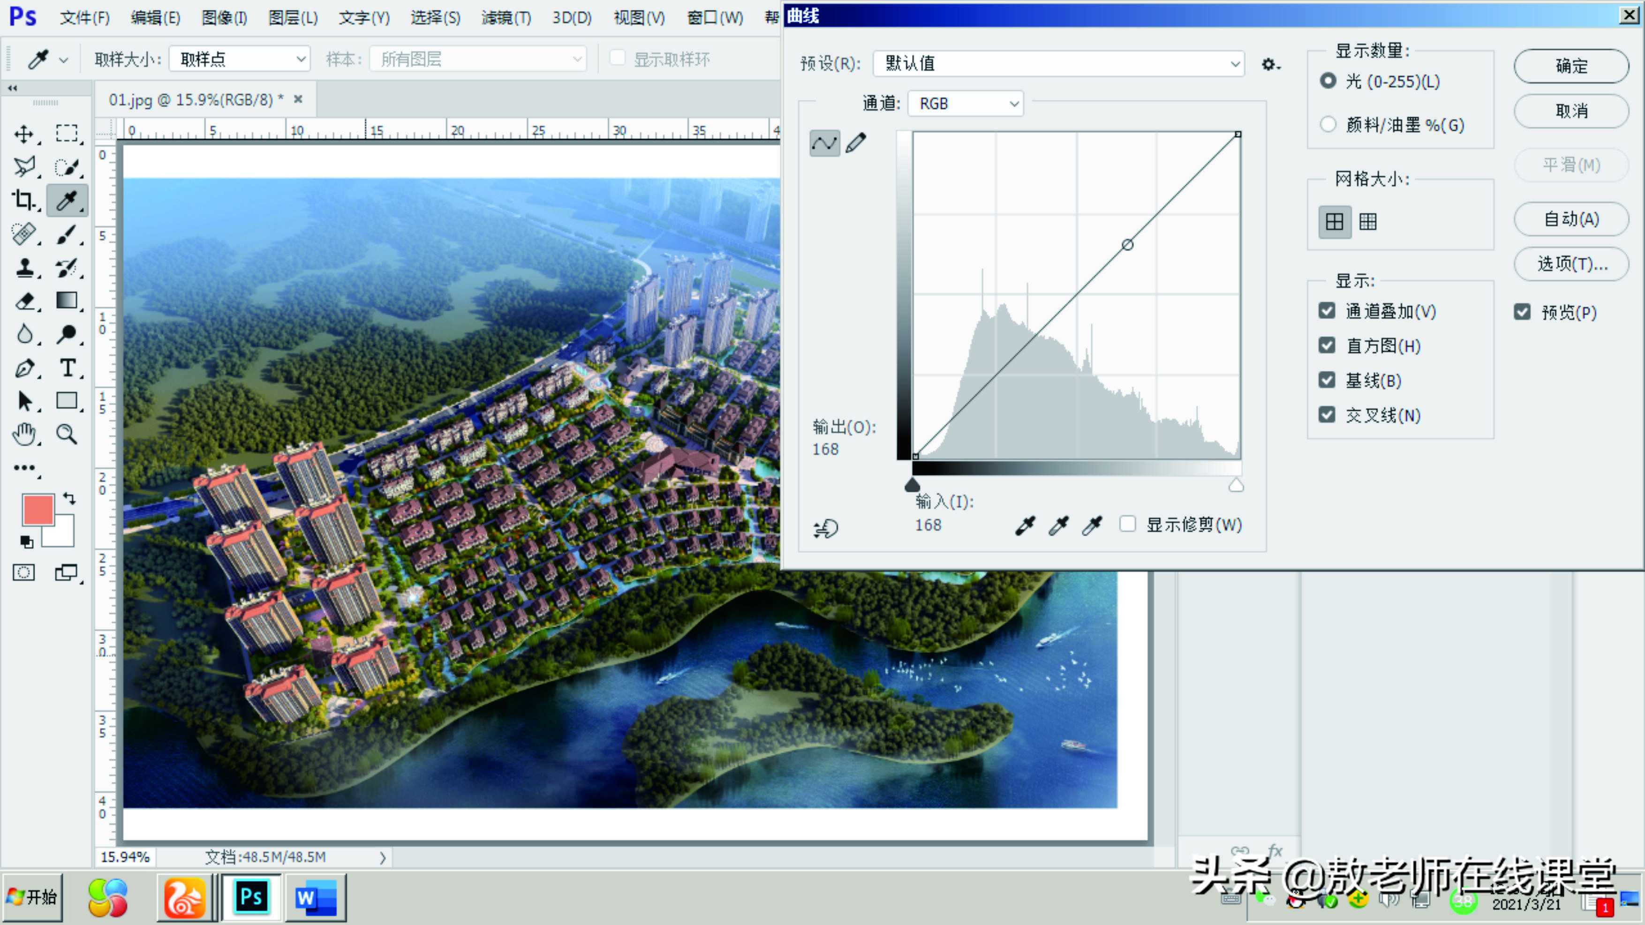Open the 取样大小 sample size dropdown

tap(240, 60)
